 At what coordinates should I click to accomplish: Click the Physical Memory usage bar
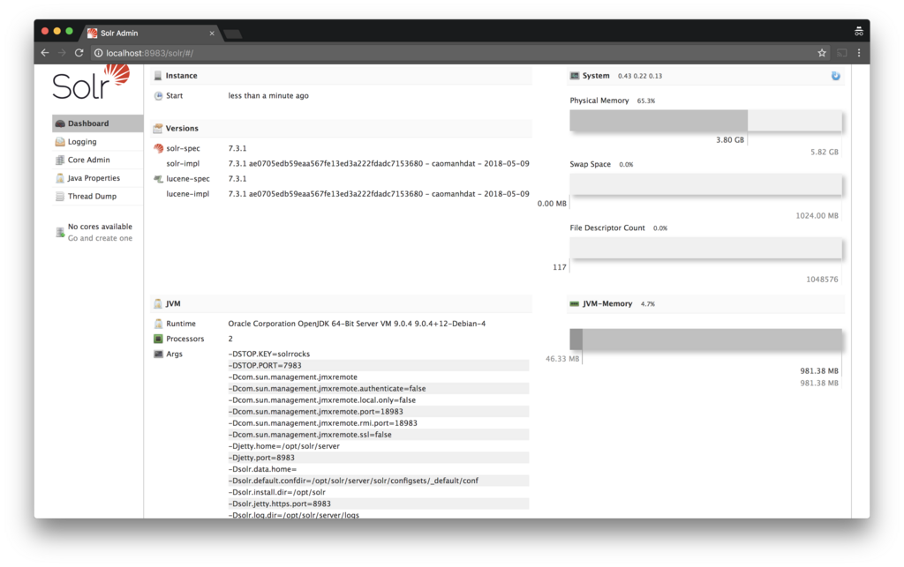[705, 121]
